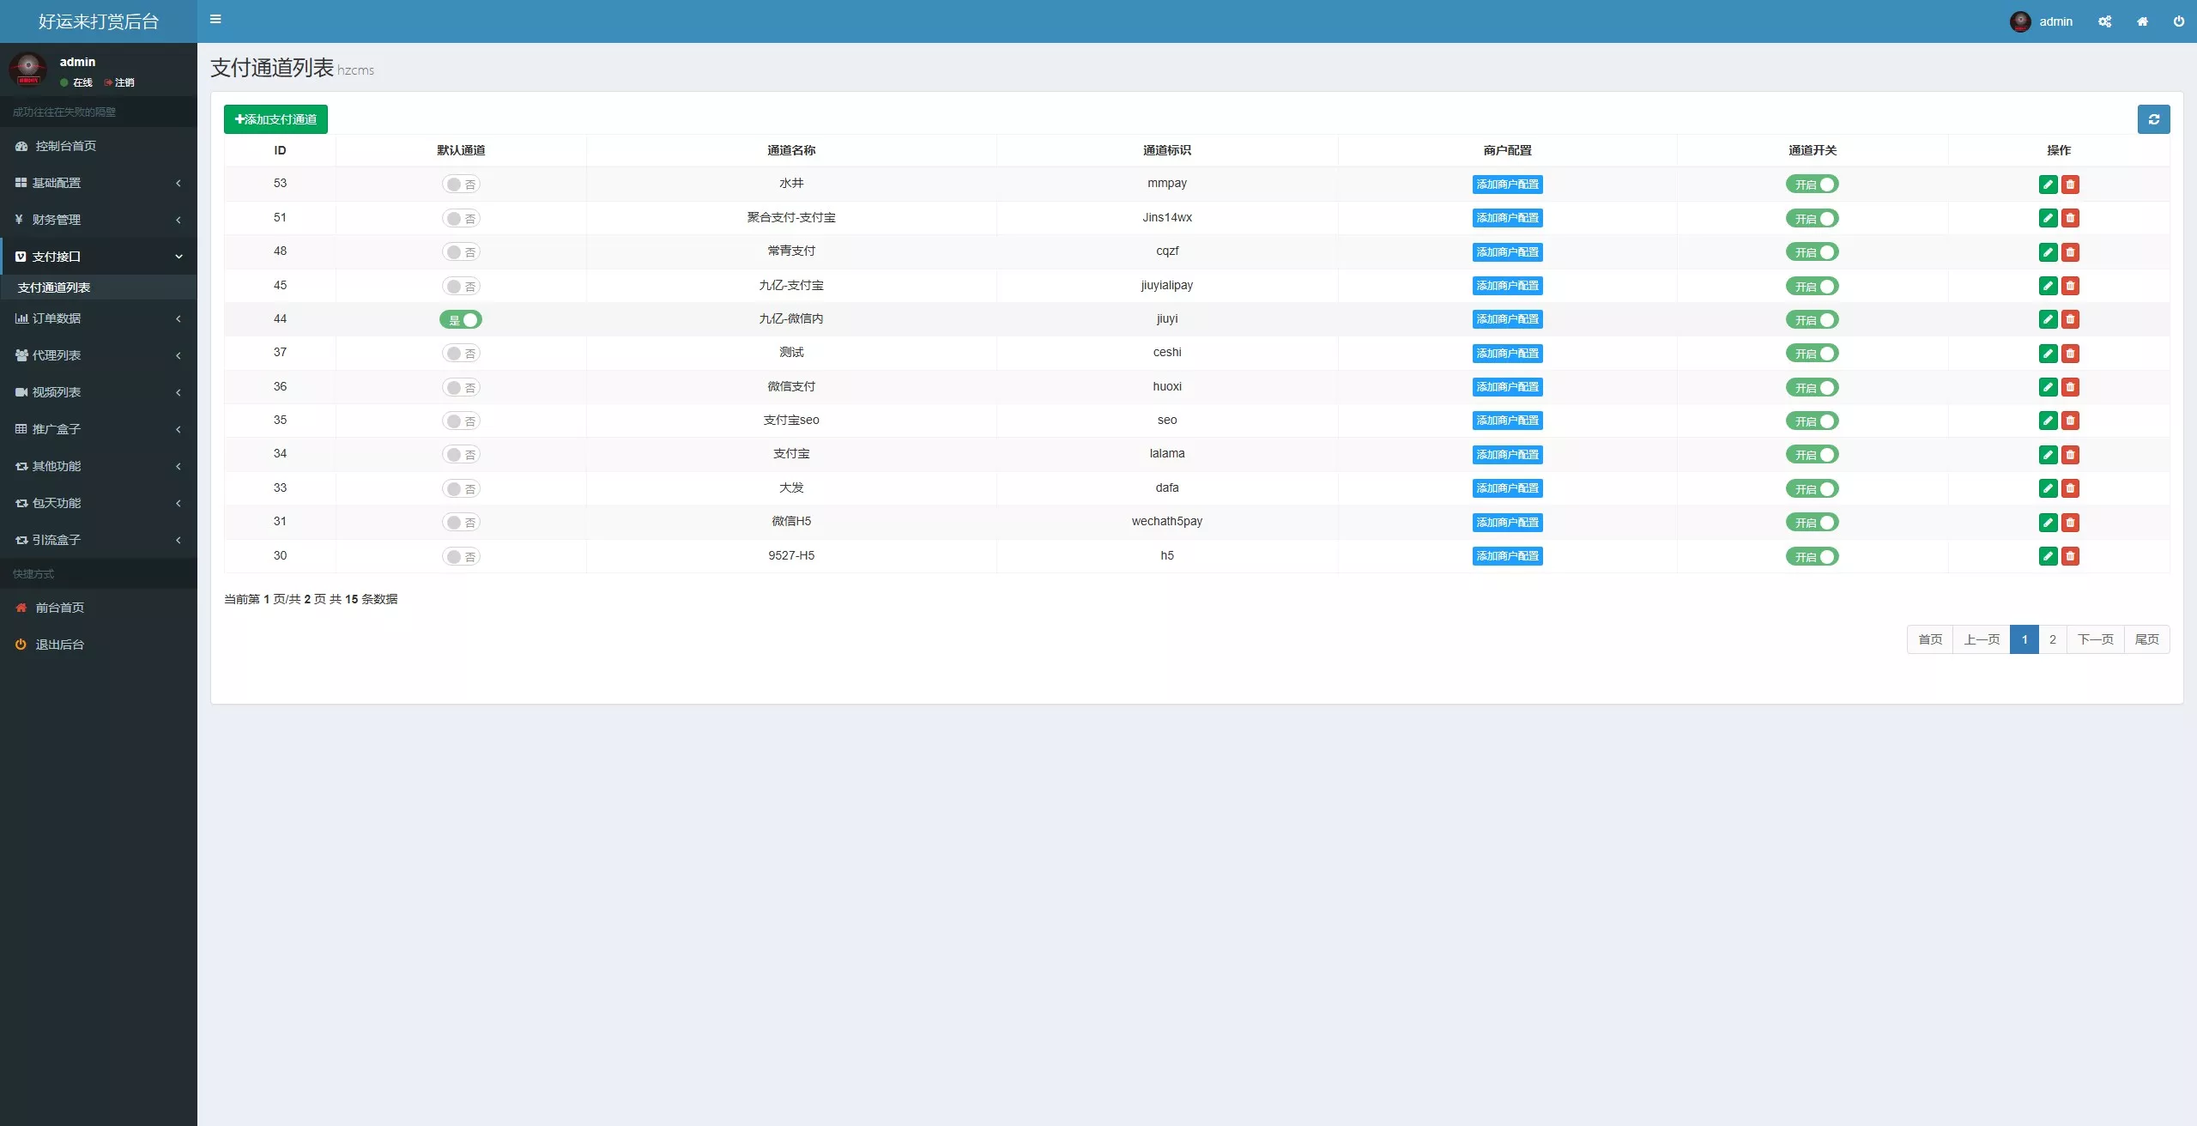
Task: Disable channel switch 开启 for dafa
Action: pyautogui.click(x=1812, y=488)
